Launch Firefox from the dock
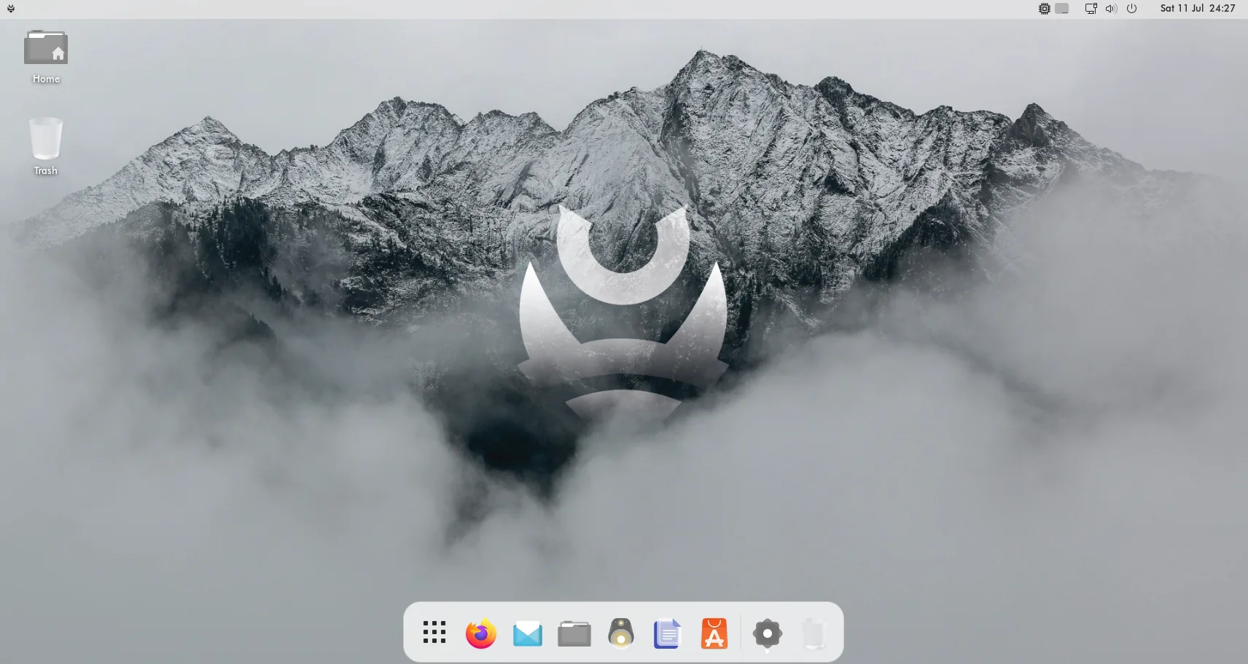The image size is (1248, 664). pyautogui.click(x=481, y=633)
